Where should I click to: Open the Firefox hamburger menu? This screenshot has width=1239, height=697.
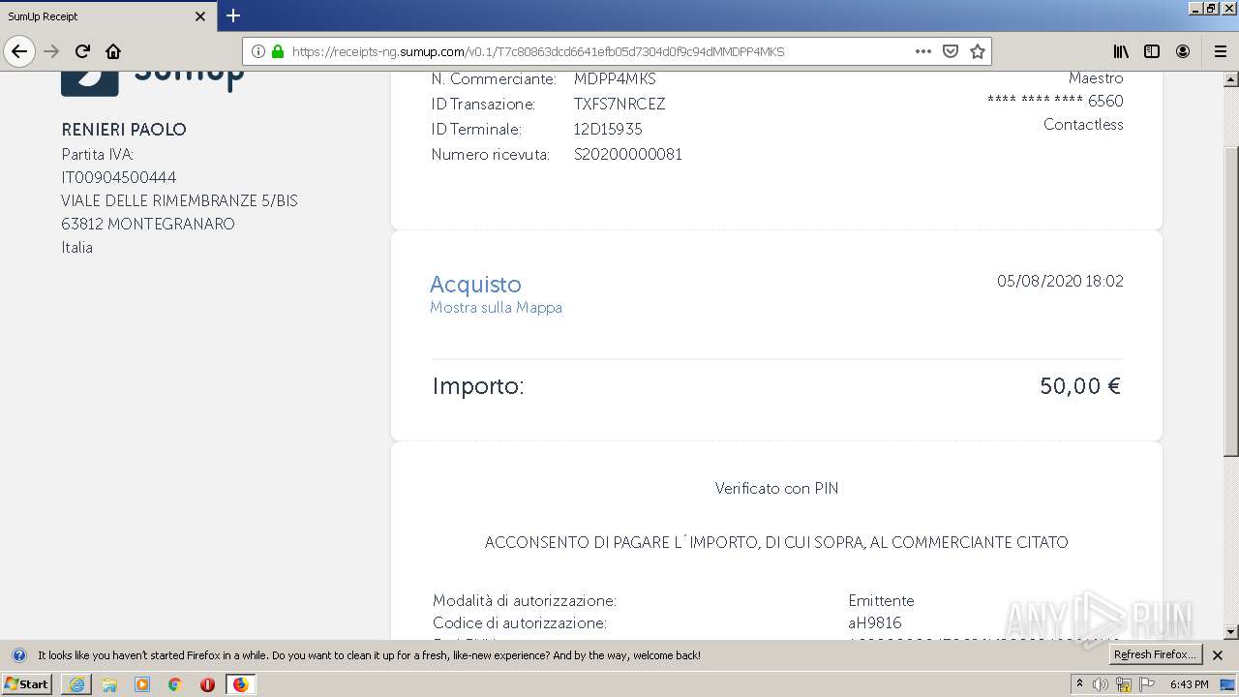click(1220, 51)
